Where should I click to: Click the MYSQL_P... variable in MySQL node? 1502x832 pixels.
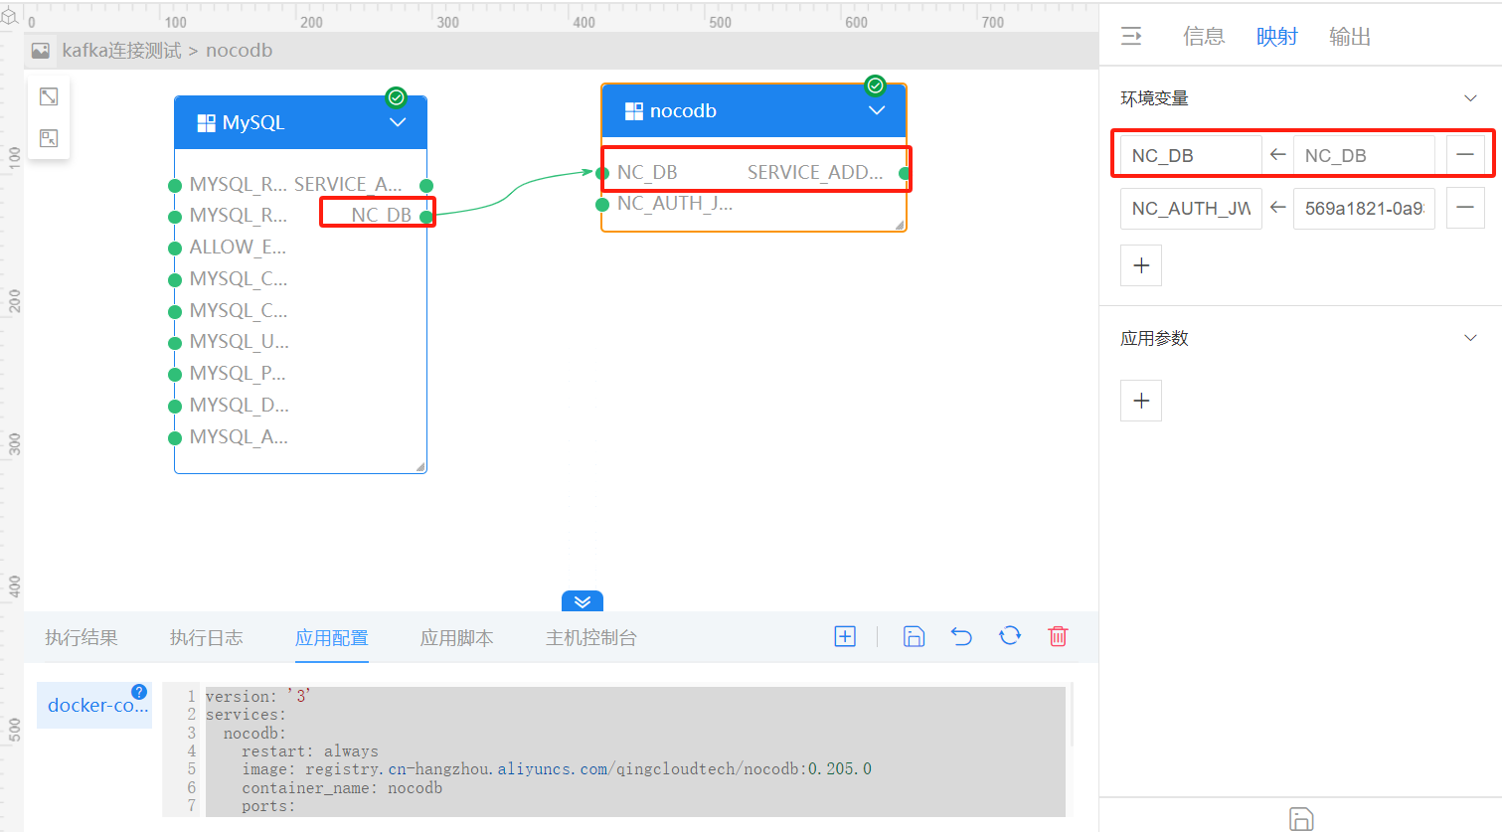point(238,374)
